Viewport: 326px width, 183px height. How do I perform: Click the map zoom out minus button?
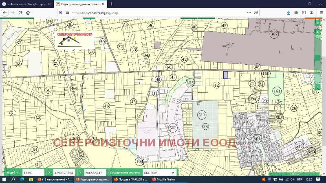[x=317, y=87]
